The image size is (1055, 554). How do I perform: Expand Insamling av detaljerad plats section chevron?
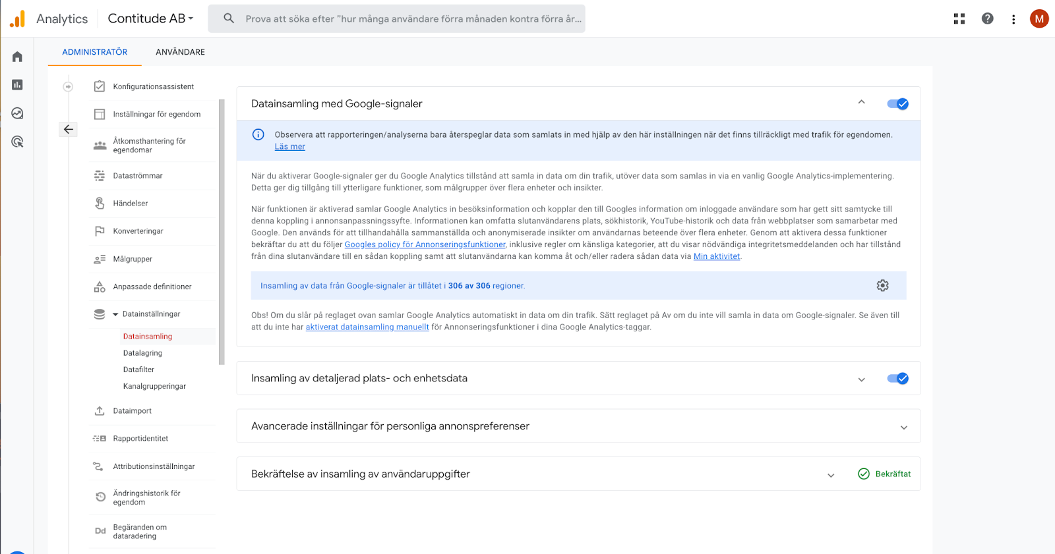pyautogui.click(x=861, y=379)
